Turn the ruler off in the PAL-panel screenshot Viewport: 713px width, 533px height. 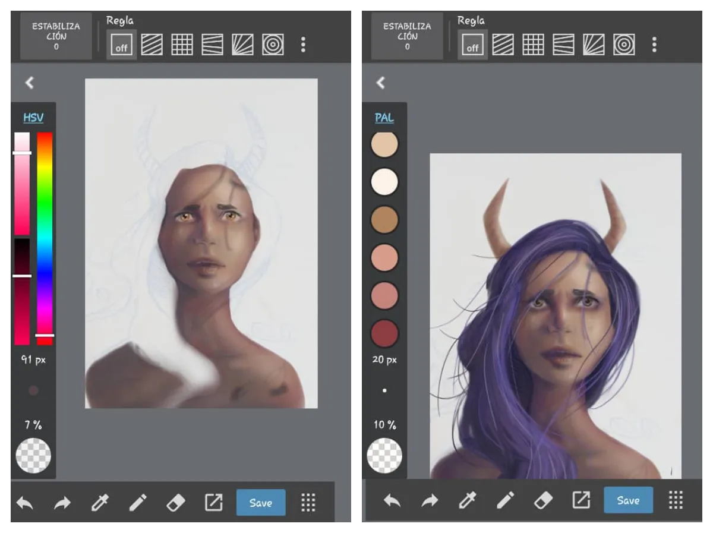pyautogui.click(x=472, y=45)
